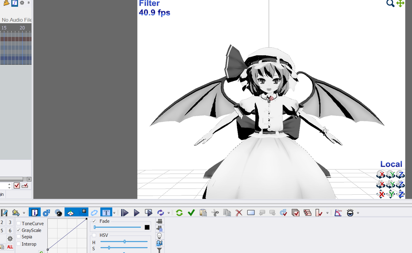Enable the Sepia checkbox
The height and width of the screenshot is (253, 412).
coord(19,237)
